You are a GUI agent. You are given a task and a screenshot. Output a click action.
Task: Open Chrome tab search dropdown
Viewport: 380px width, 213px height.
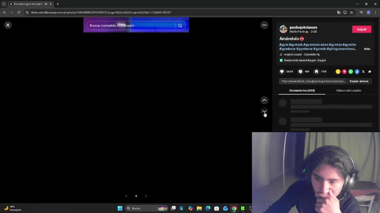pos(4,4)
